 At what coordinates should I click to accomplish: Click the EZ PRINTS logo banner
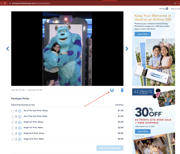point(143,92)
